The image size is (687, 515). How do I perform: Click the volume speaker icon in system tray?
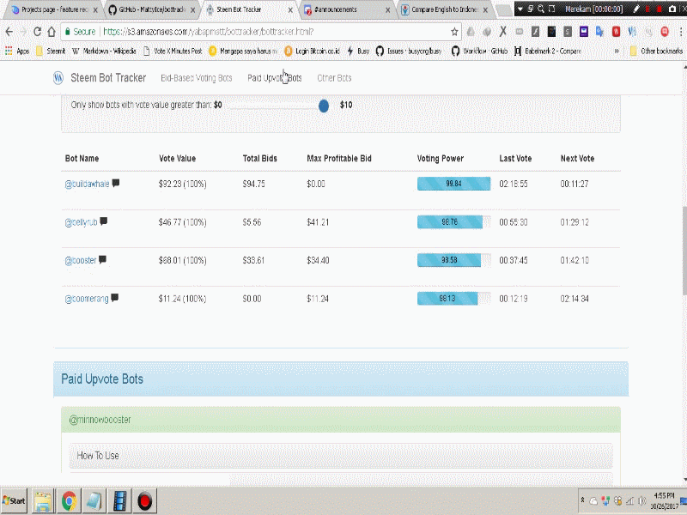click(x=642, y=500)
